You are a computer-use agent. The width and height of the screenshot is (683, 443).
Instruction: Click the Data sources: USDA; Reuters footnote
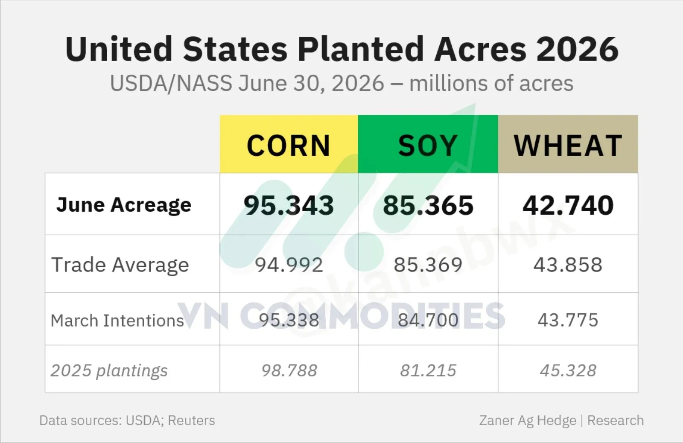pos(127,420)
